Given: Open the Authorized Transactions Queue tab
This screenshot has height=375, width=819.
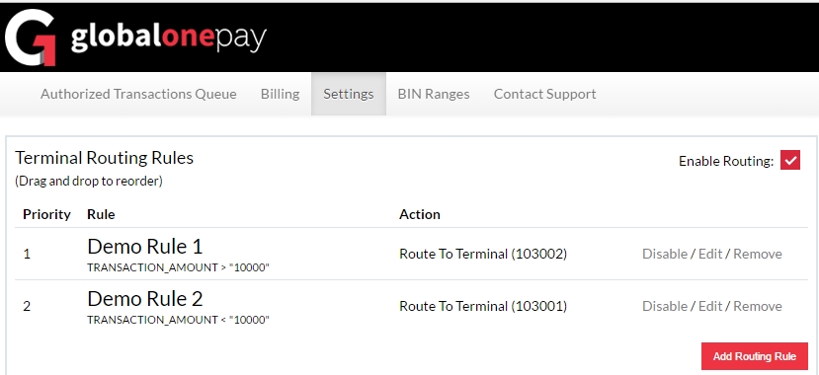Looking at the screenshot, I should pos(138,94).
